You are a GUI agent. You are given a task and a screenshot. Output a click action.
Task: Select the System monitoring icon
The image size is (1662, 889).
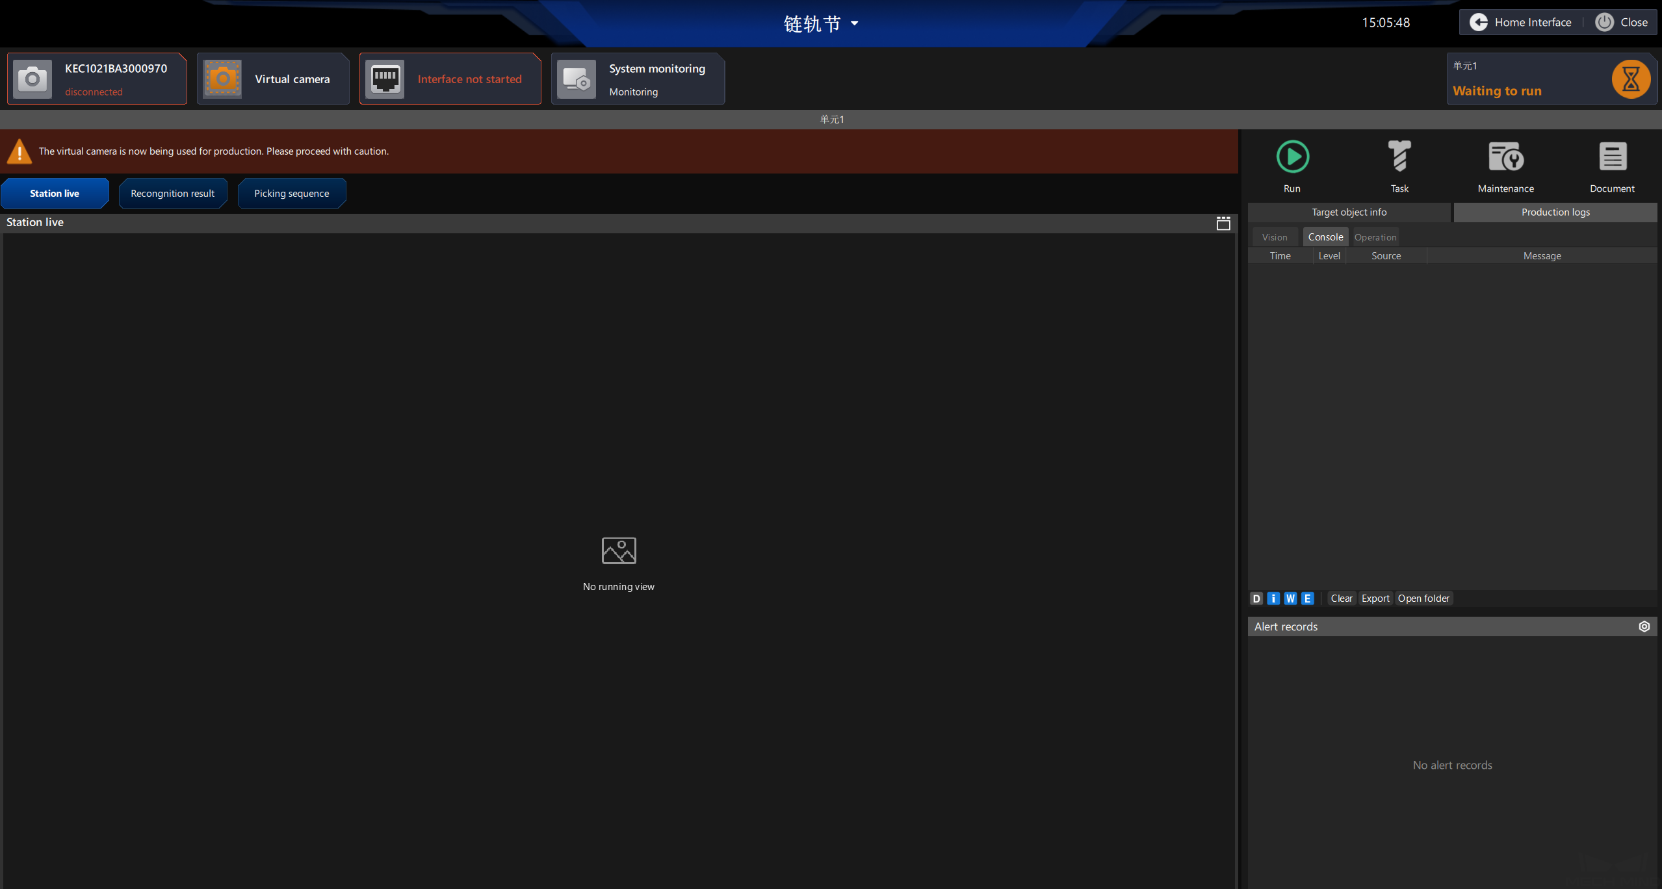(576, 78)
